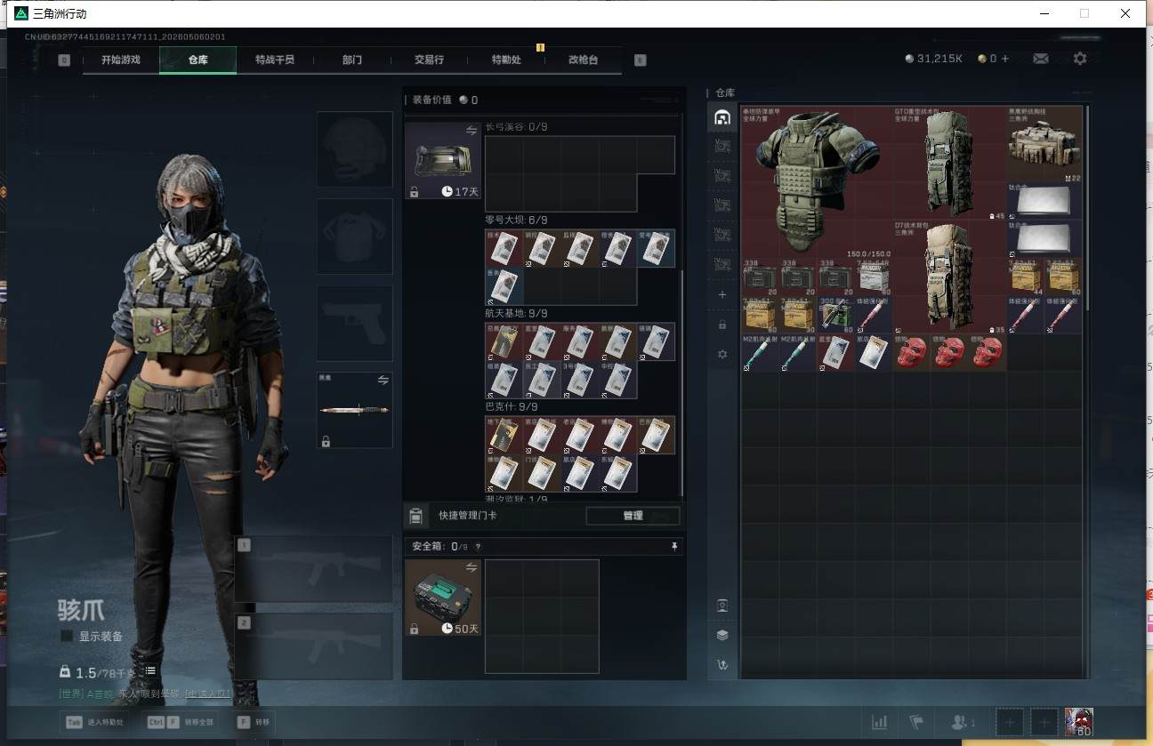The height and width of the screenshot is (746, 1153).
Task: Select the D7 tactical backpack
Action: 949,277
